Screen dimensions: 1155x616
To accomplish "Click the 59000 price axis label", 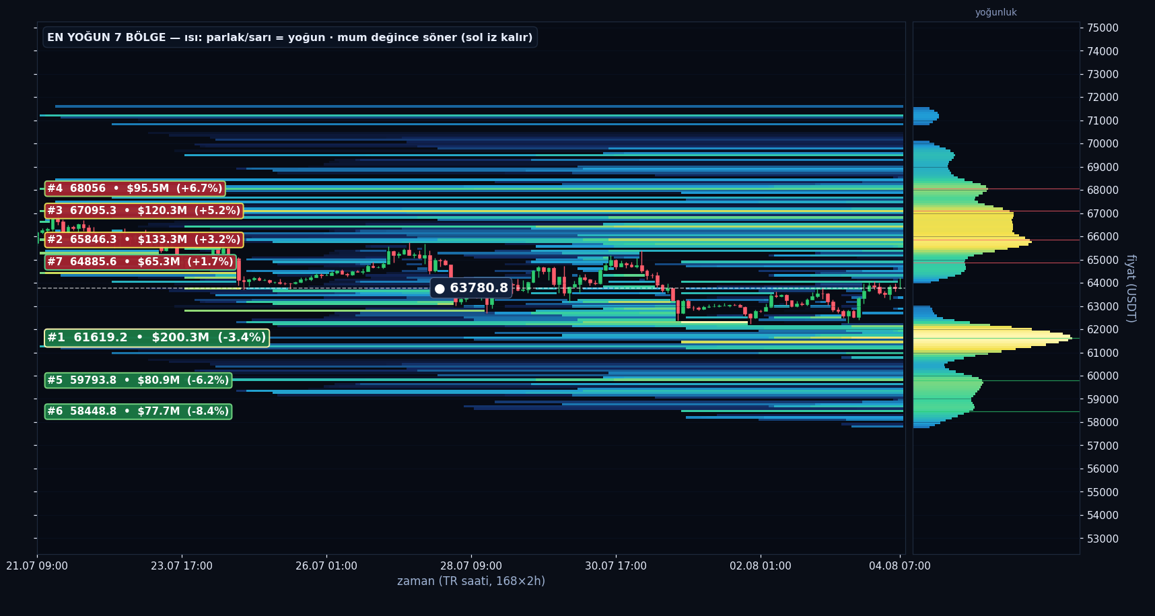I will point(1102,400).
